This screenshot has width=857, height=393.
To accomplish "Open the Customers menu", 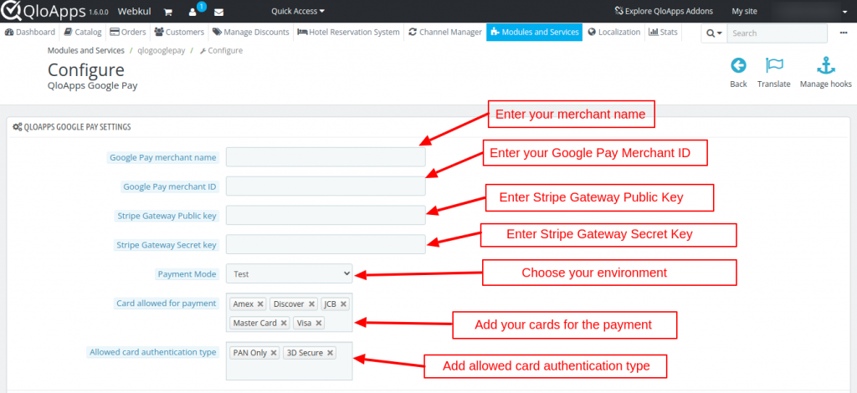I will [x=179, y=33].
